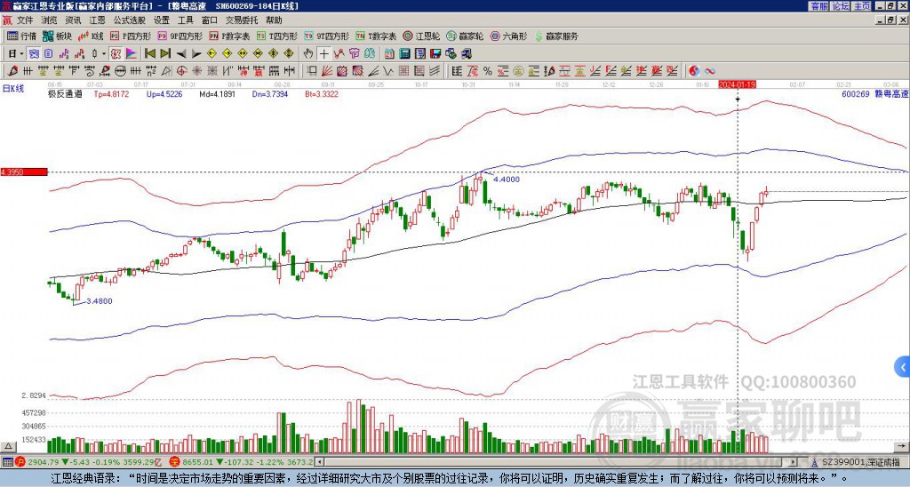This screenshot has height=487, width=910.
Task: Click the 主页 homepage link
Action: [x=861, y=6]
